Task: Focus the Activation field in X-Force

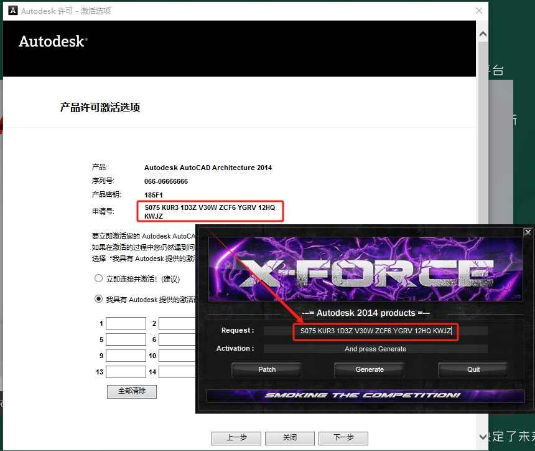Action: point(375,349)
